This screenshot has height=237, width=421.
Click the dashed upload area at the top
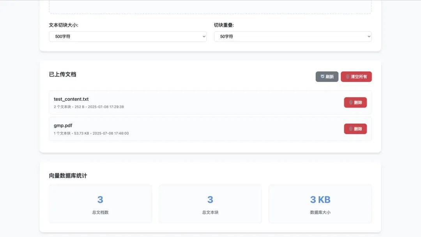[210, 6]
